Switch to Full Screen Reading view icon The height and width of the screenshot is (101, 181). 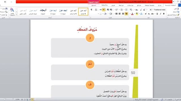pos(30,100)
